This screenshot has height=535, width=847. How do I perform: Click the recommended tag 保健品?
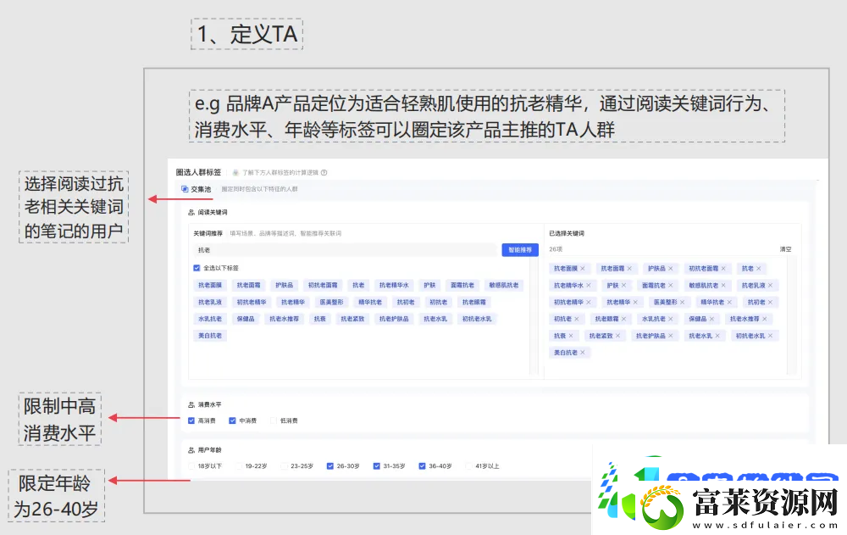[246, 319]
